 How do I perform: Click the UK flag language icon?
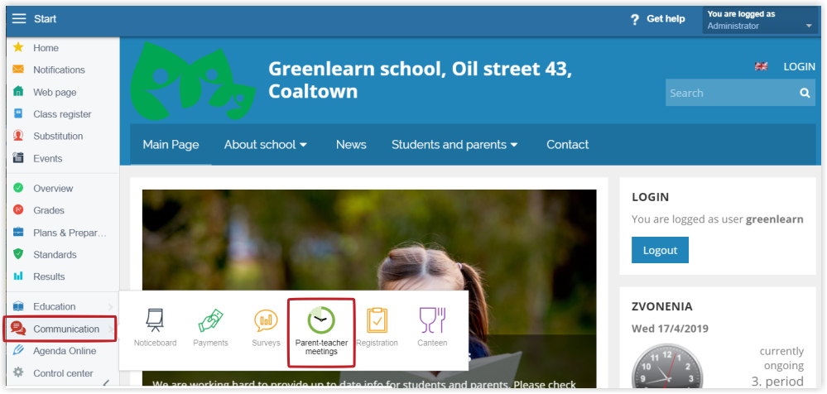tap(761, 66)
